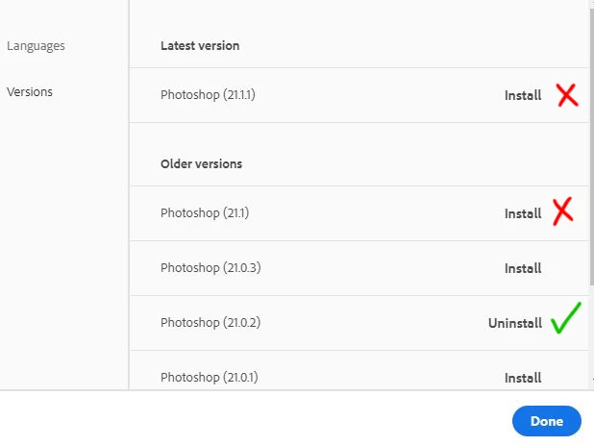Click the green checkmark beside Uninstall
594x446 pixels.
(x=567, y=320)
